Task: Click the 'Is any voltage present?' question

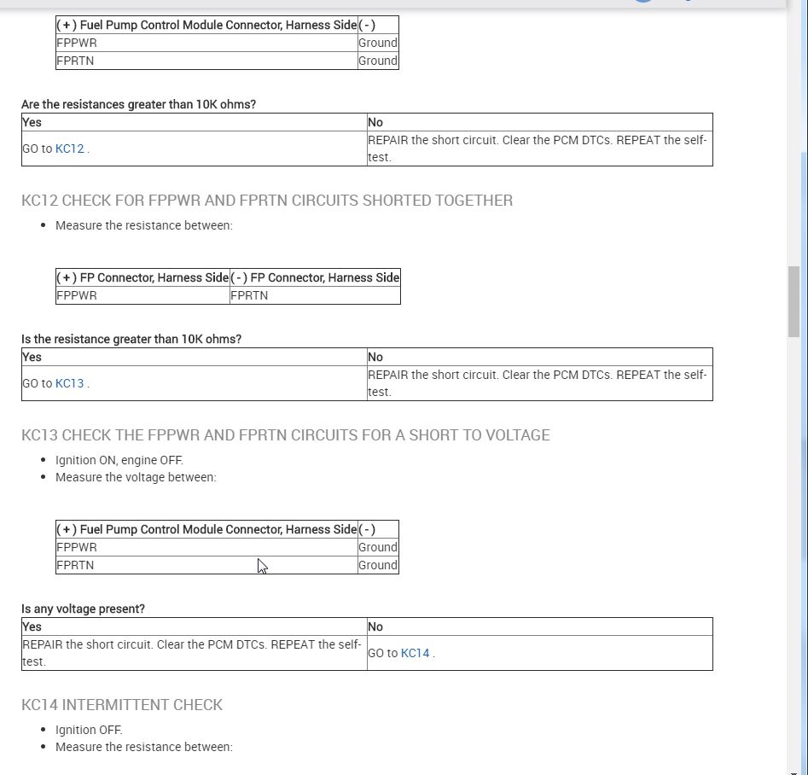Action: point(83,609)
